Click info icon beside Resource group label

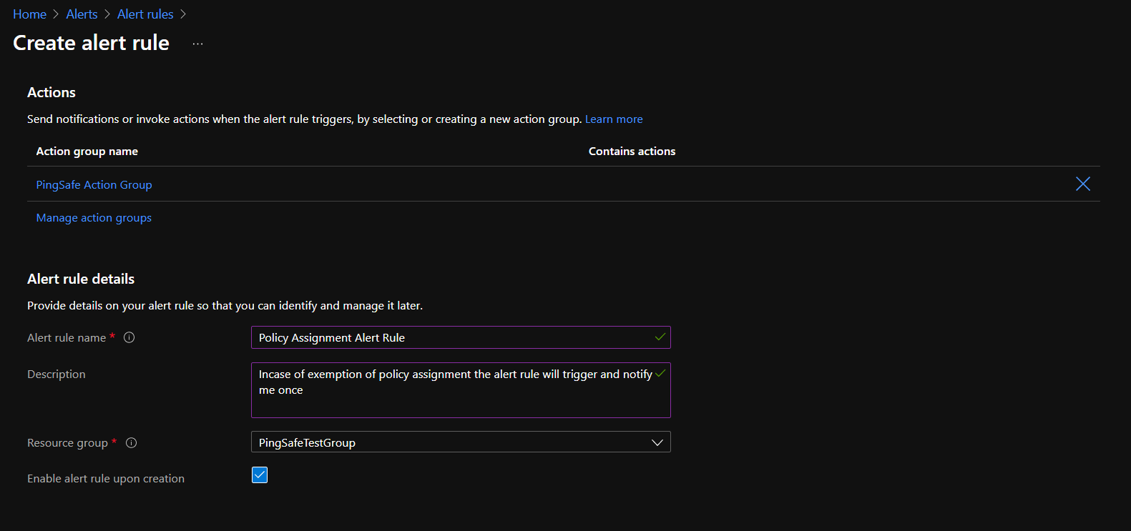click(x=131, y=443)
